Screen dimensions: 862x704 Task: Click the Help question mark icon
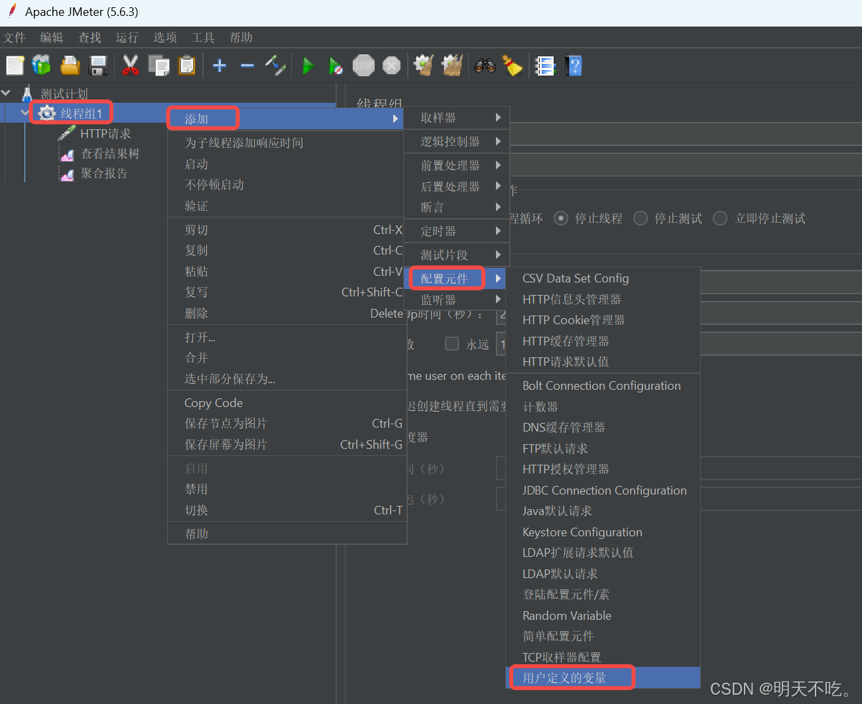pos(574,66)
